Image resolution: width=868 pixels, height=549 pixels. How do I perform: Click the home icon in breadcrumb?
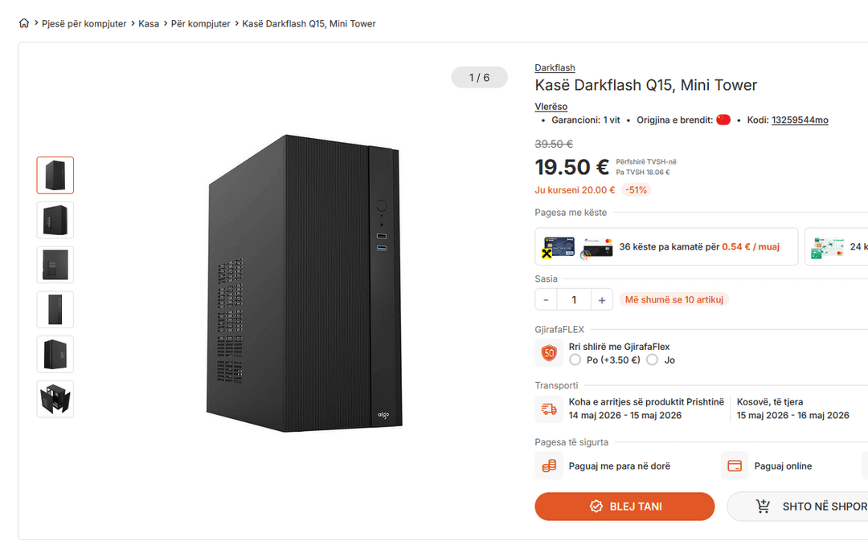pos(24,23)
